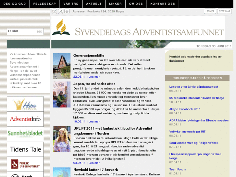This screenshot has height=177, width=236.
Task: Click the 10.06.11 date link
Action: click(x=79, y=121)
